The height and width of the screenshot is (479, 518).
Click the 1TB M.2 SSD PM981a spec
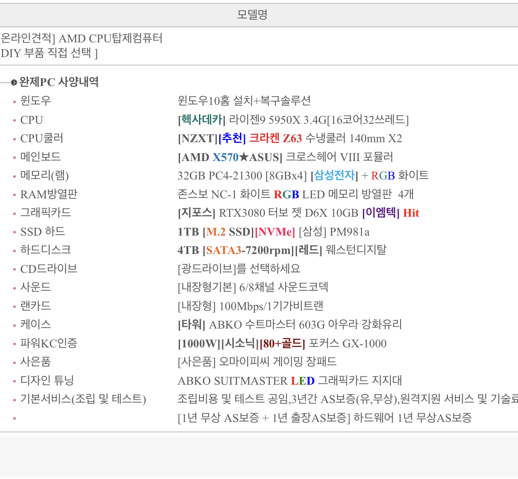274,231
